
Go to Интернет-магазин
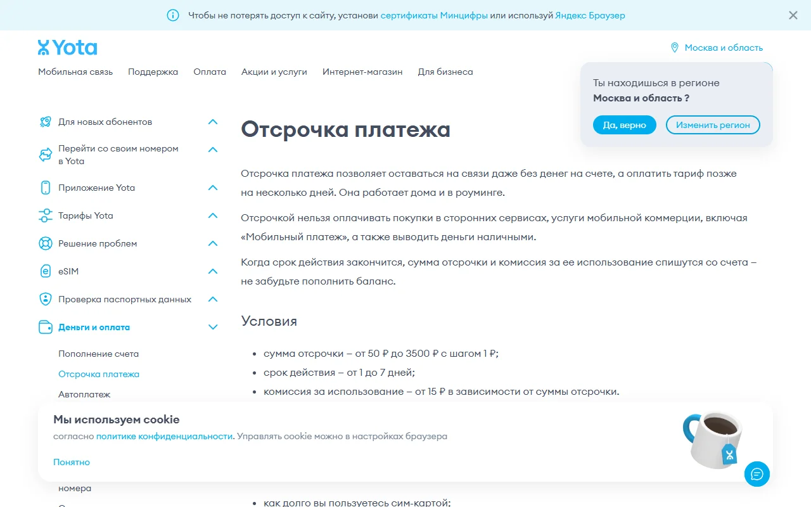click(362, 72)
